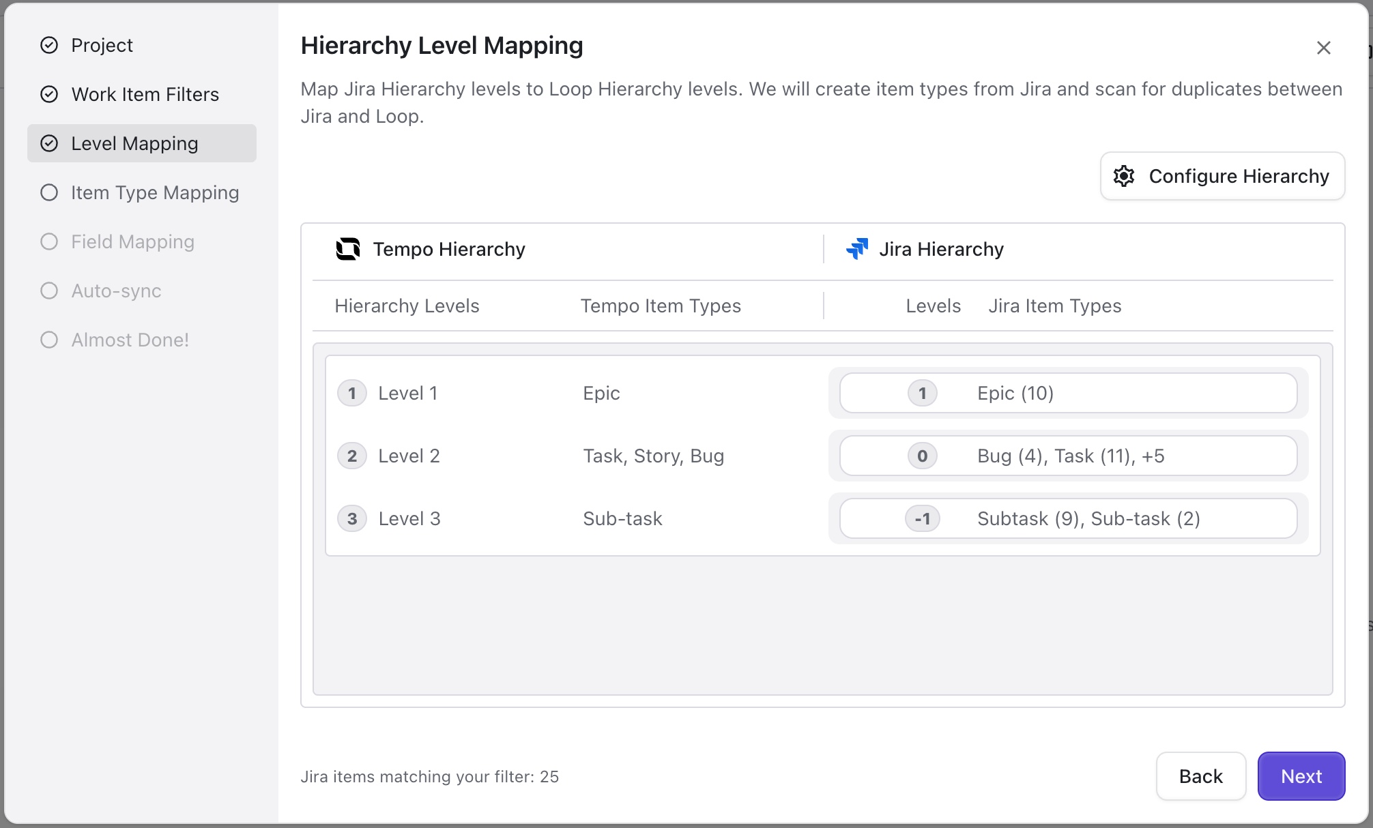Click the Configure Hierarchy button
The height and width of the screenshot is (828, 1373).
coord(1222,176)
